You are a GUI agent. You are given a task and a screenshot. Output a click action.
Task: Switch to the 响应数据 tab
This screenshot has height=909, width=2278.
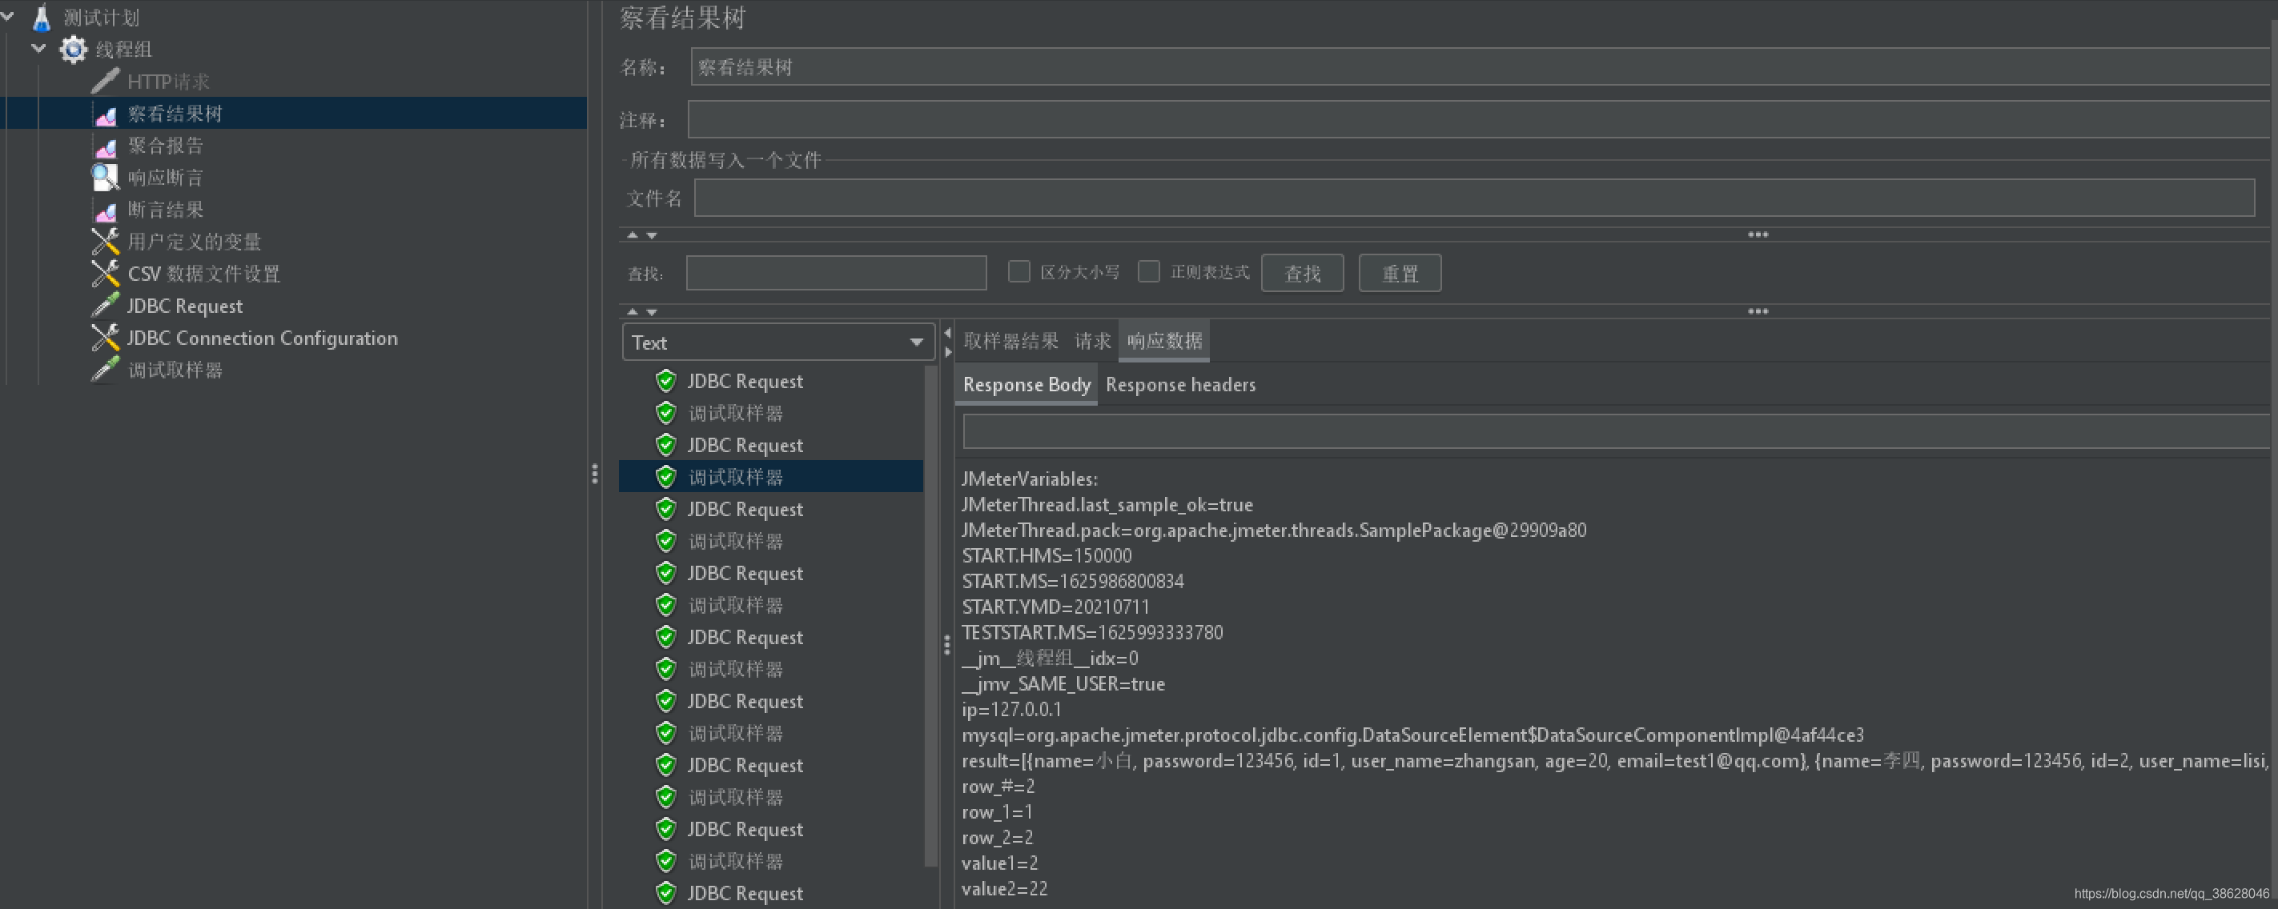coord(1163,341)
